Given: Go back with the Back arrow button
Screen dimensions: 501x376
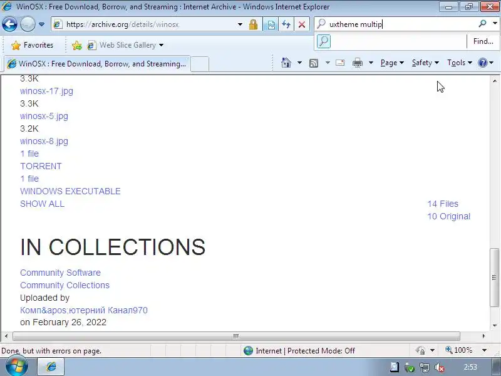Looking at the screenshot, I should point(9,24).
